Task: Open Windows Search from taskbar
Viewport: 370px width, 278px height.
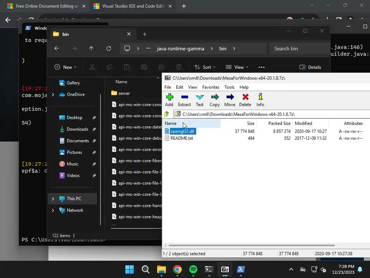Action: 145,269
